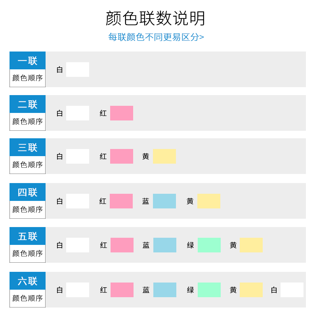
Task: Click the green swatch in the 五联 row
Action: click(209, 245)
